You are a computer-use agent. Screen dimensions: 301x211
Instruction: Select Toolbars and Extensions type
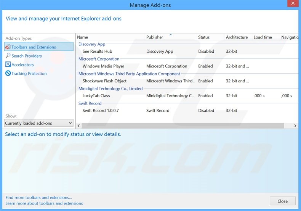pos(39,47)
